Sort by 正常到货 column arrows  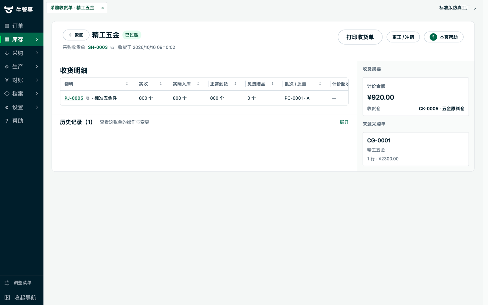click(235, 84)
